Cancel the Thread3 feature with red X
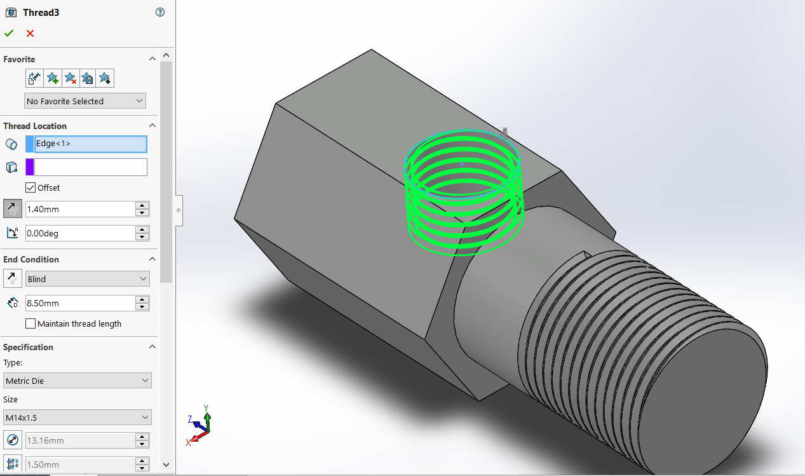 [30, 33]
